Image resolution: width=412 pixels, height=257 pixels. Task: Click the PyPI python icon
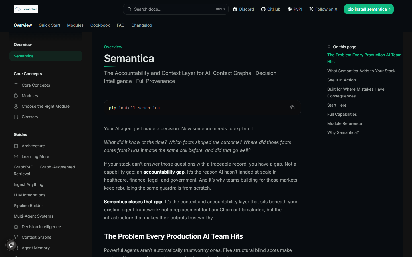pos(290,9)
